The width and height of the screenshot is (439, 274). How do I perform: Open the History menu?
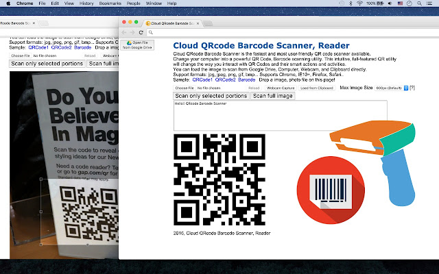pyautogui.click(x=86, y=3)
